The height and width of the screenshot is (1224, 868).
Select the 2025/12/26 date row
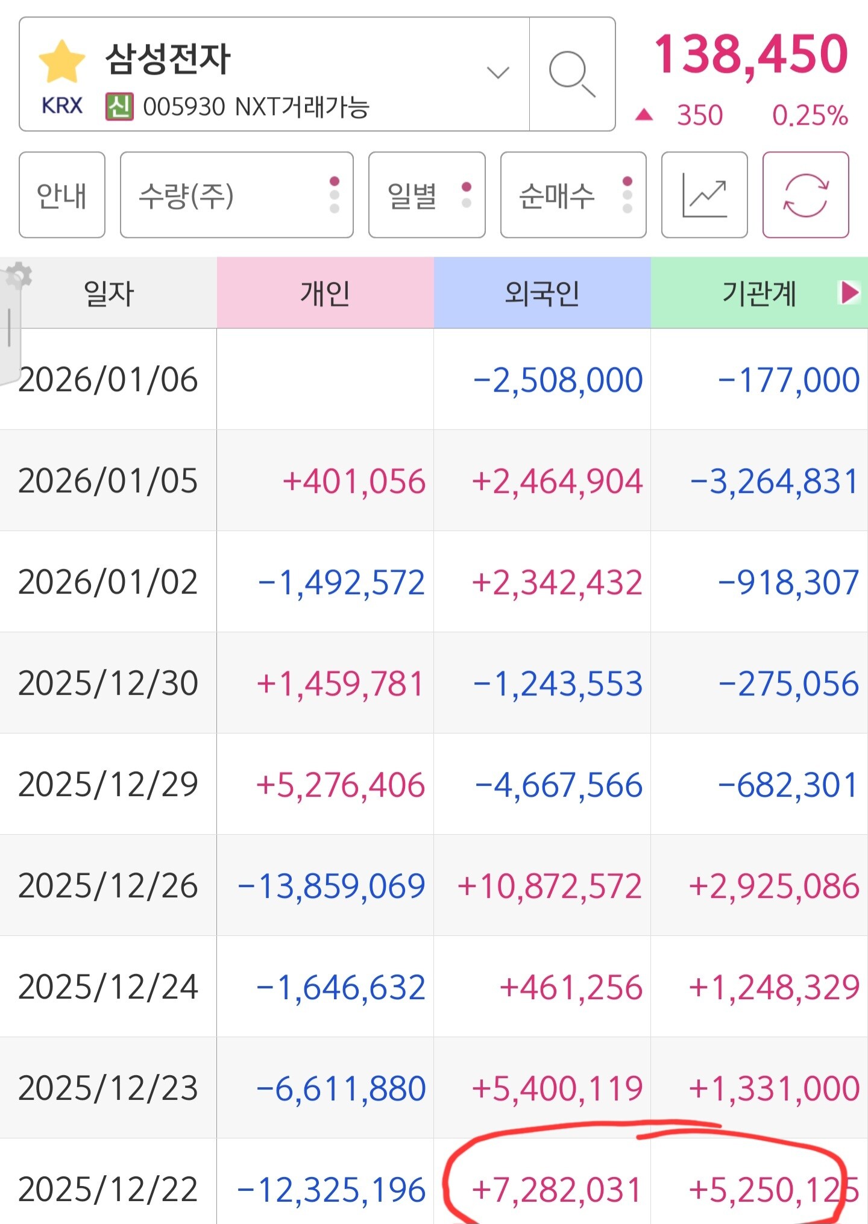click(434, 885)
